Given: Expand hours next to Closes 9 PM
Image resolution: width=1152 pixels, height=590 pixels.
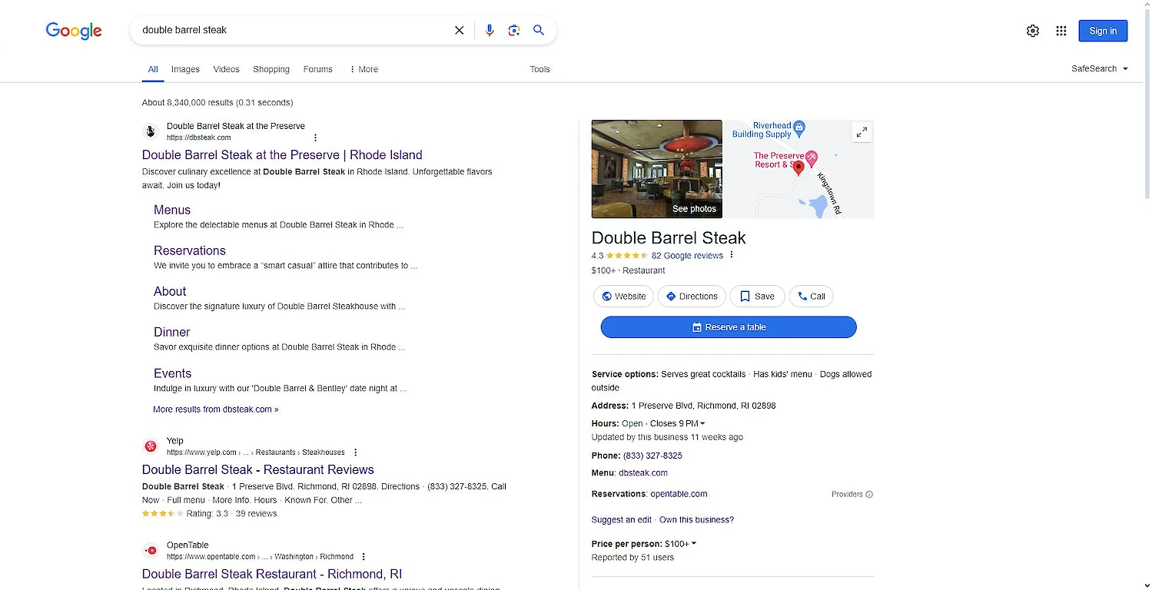Looking at the screenshot, I should pyautogui.click(x=702, y=424).
